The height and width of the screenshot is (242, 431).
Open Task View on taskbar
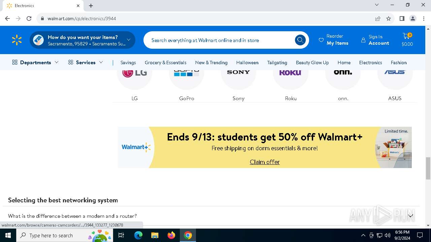click(121, 235)
